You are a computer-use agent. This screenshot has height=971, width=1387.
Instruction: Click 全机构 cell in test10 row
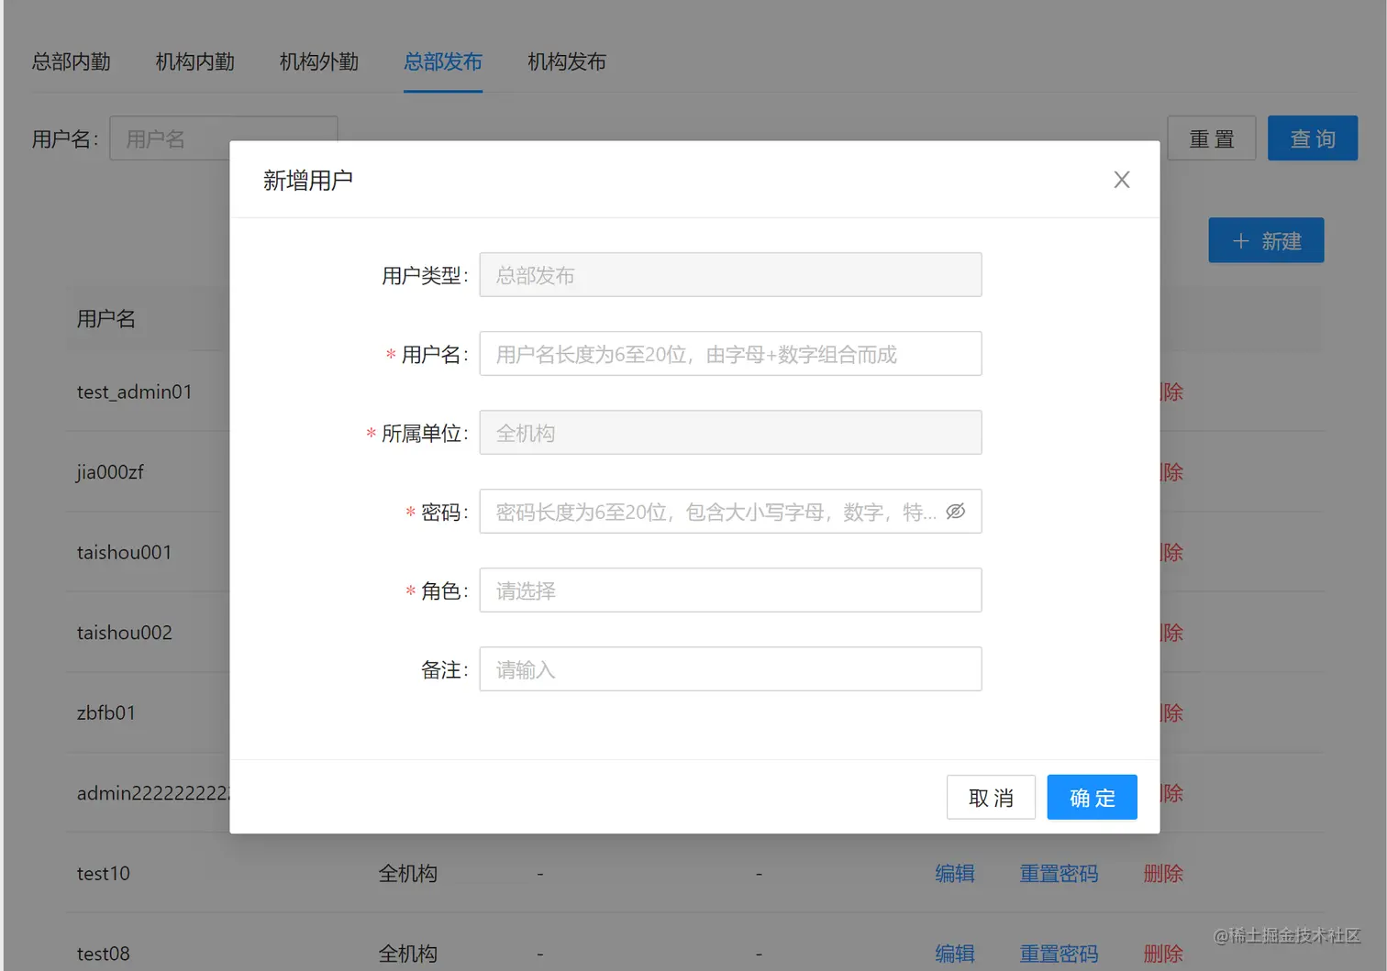click(x=408, y=874)
